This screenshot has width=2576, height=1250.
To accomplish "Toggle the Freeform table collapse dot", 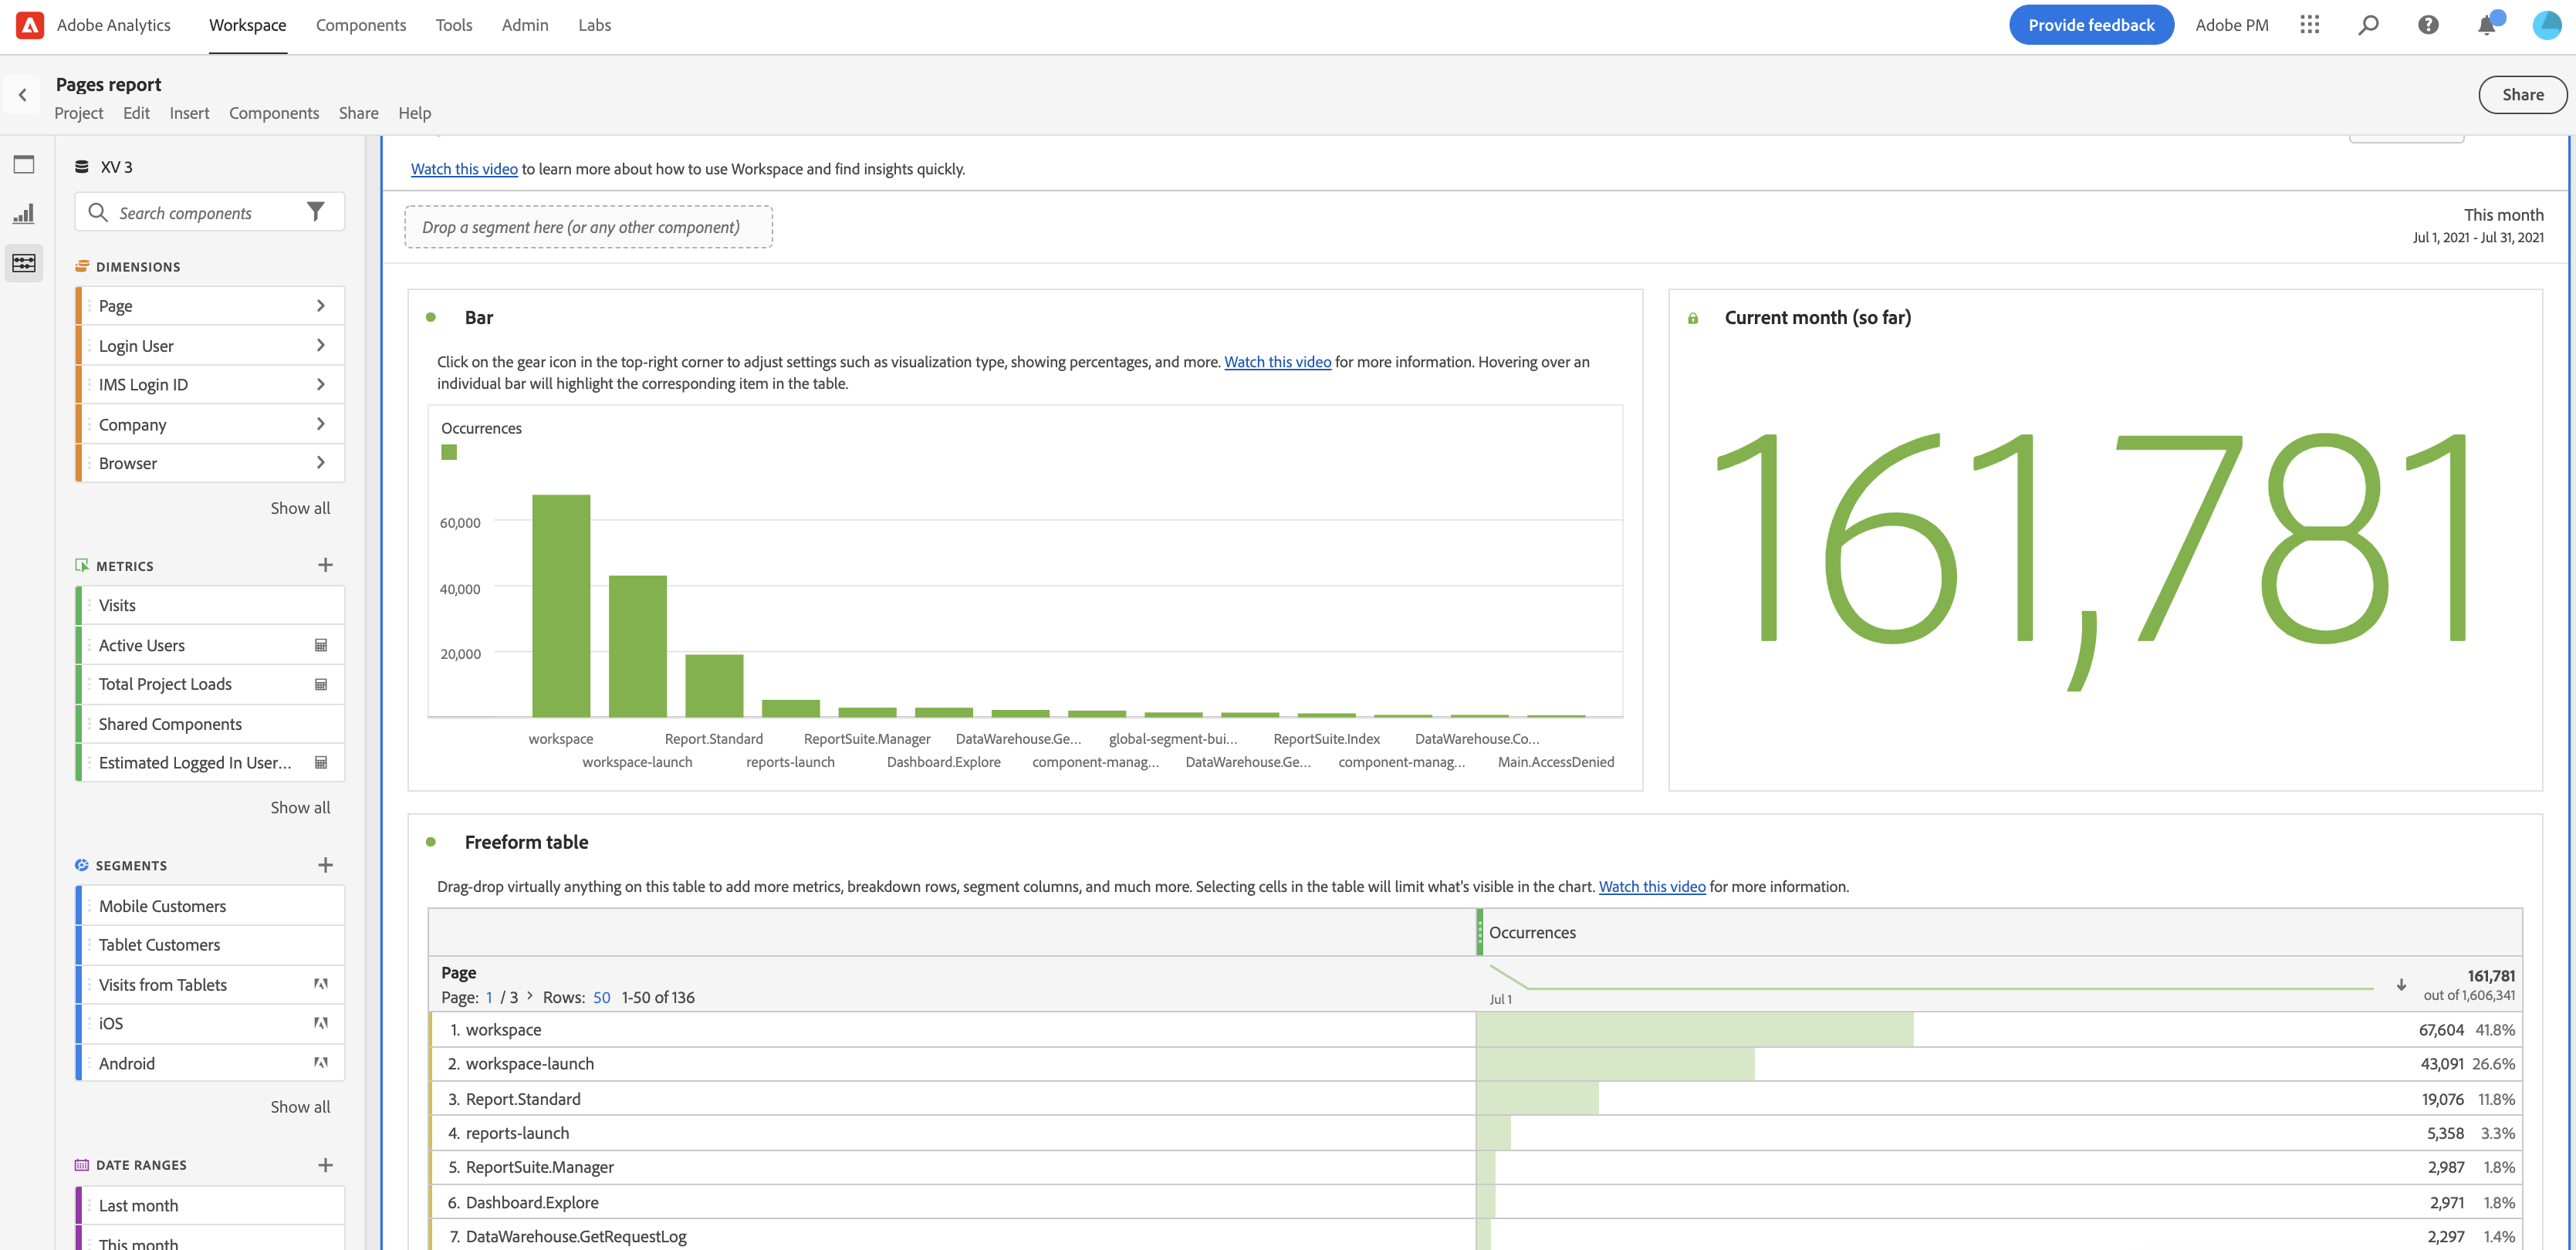I will [x=431, y=842].
